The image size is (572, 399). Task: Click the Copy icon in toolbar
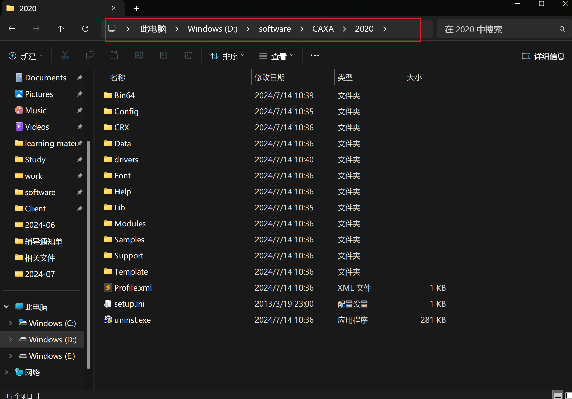coord(90,55)
